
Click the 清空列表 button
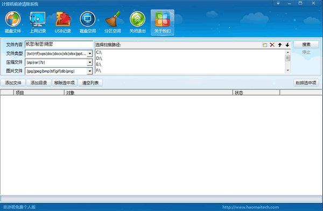point(90,83)
